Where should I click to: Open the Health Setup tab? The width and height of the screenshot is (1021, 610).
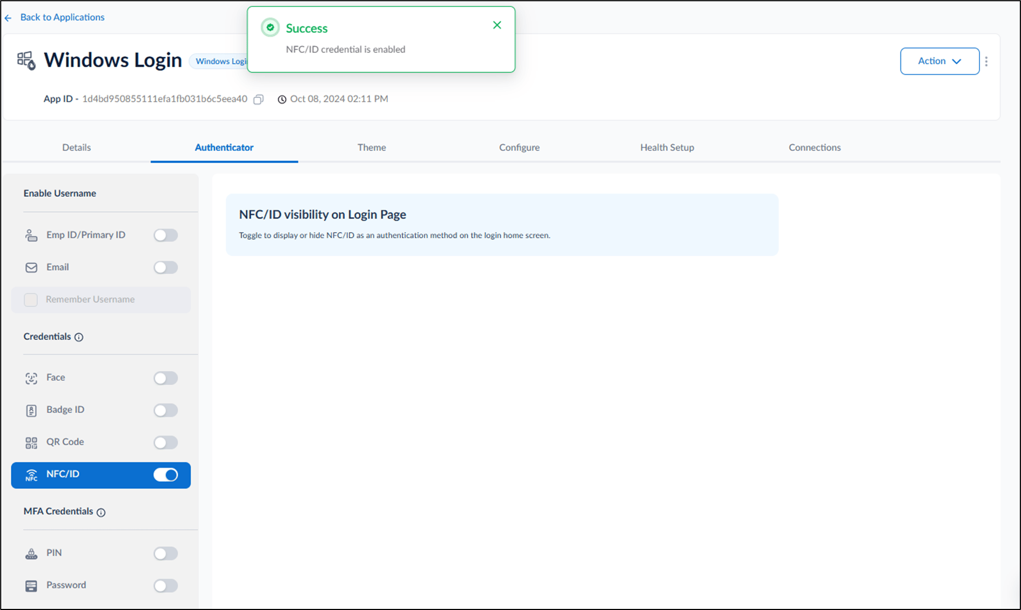click(667, 147)
